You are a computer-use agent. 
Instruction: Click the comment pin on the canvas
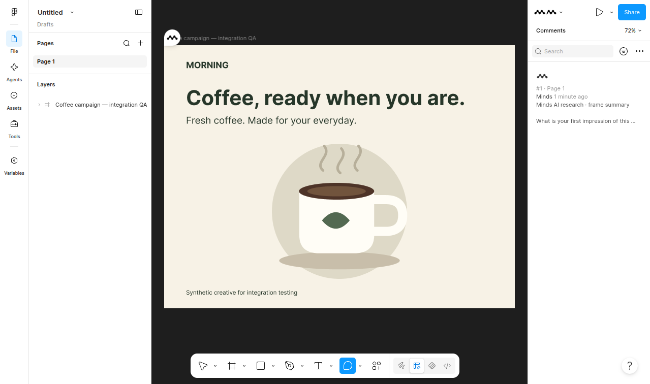(172, 38)
